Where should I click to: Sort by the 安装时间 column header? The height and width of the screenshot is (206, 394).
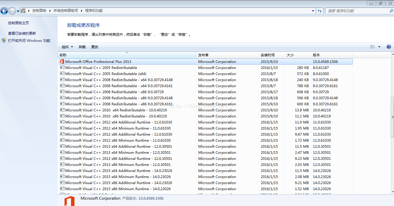pos(272,55)
